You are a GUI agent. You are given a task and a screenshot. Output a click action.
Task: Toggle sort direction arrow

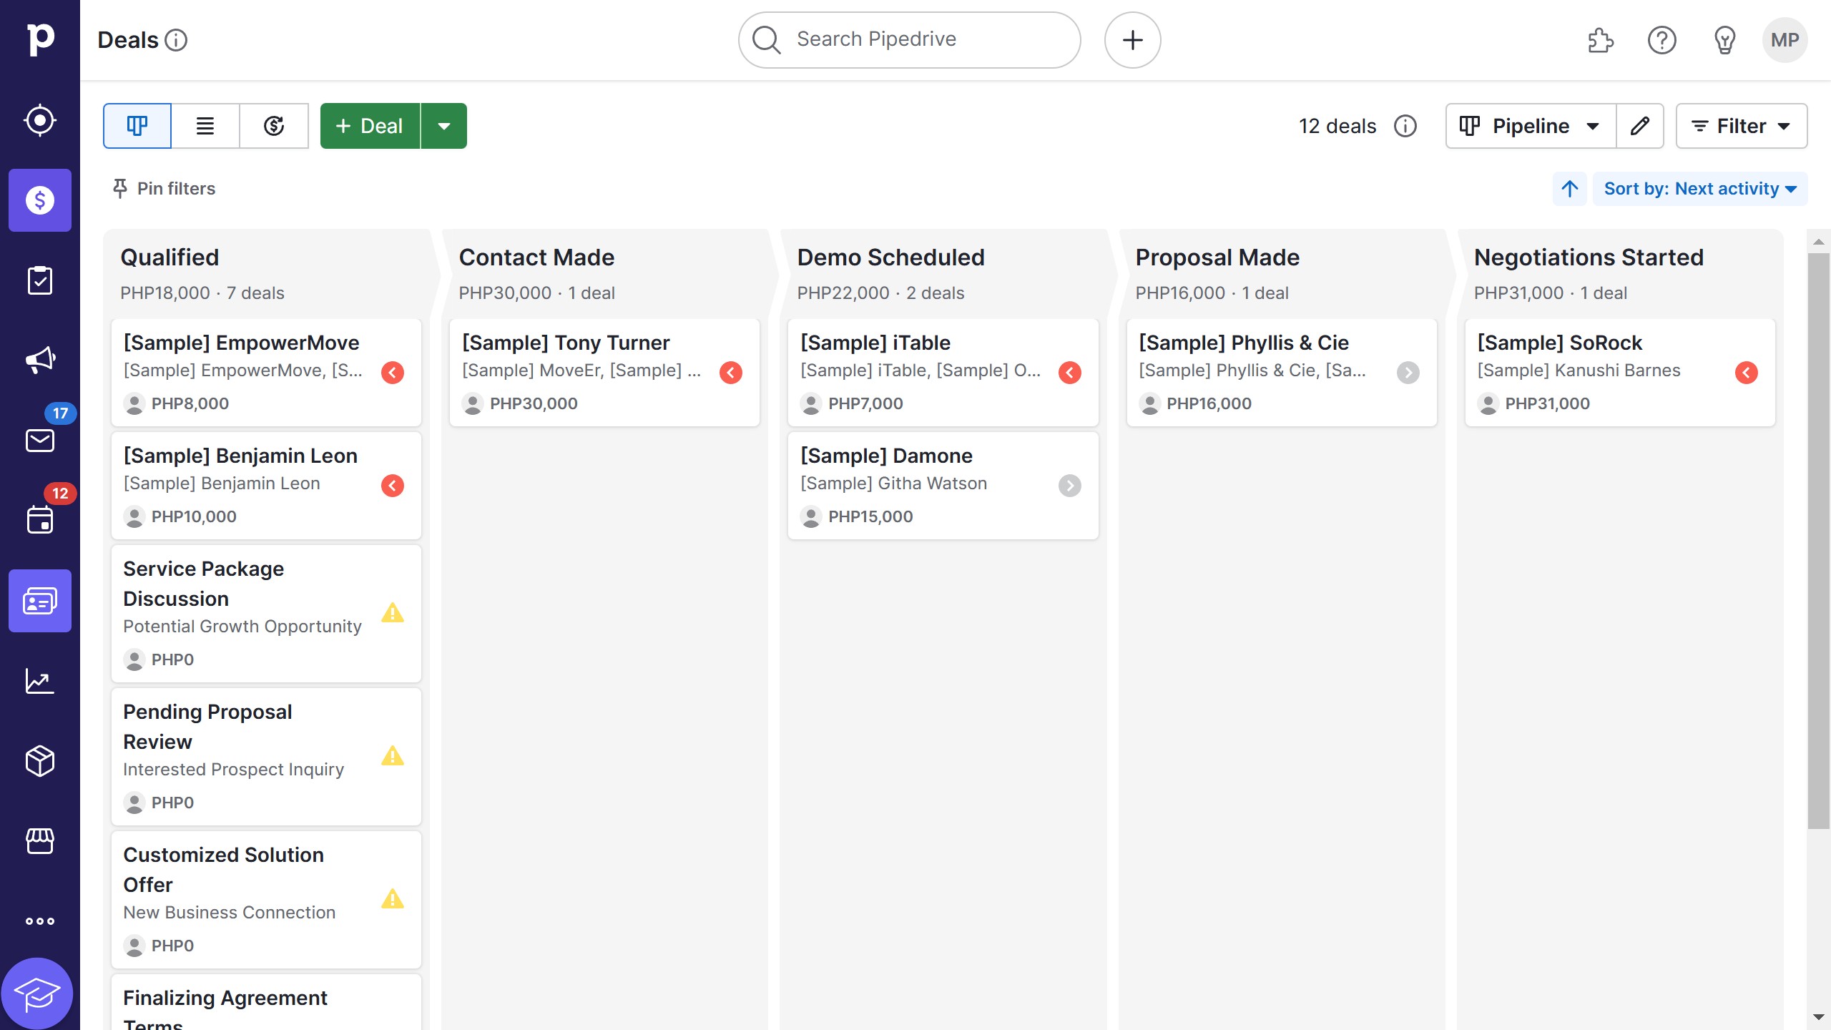(1570, 189)
